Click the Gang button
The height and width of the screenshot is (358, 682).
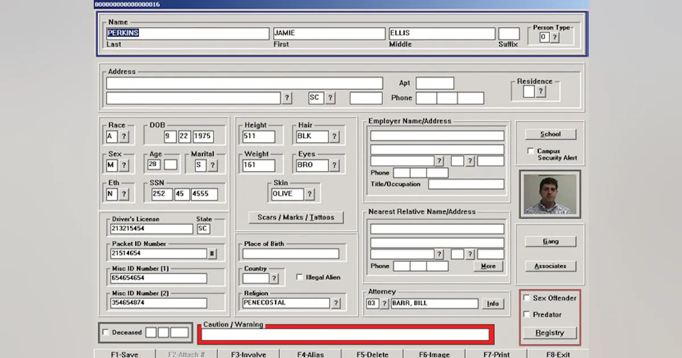point(550,242)
